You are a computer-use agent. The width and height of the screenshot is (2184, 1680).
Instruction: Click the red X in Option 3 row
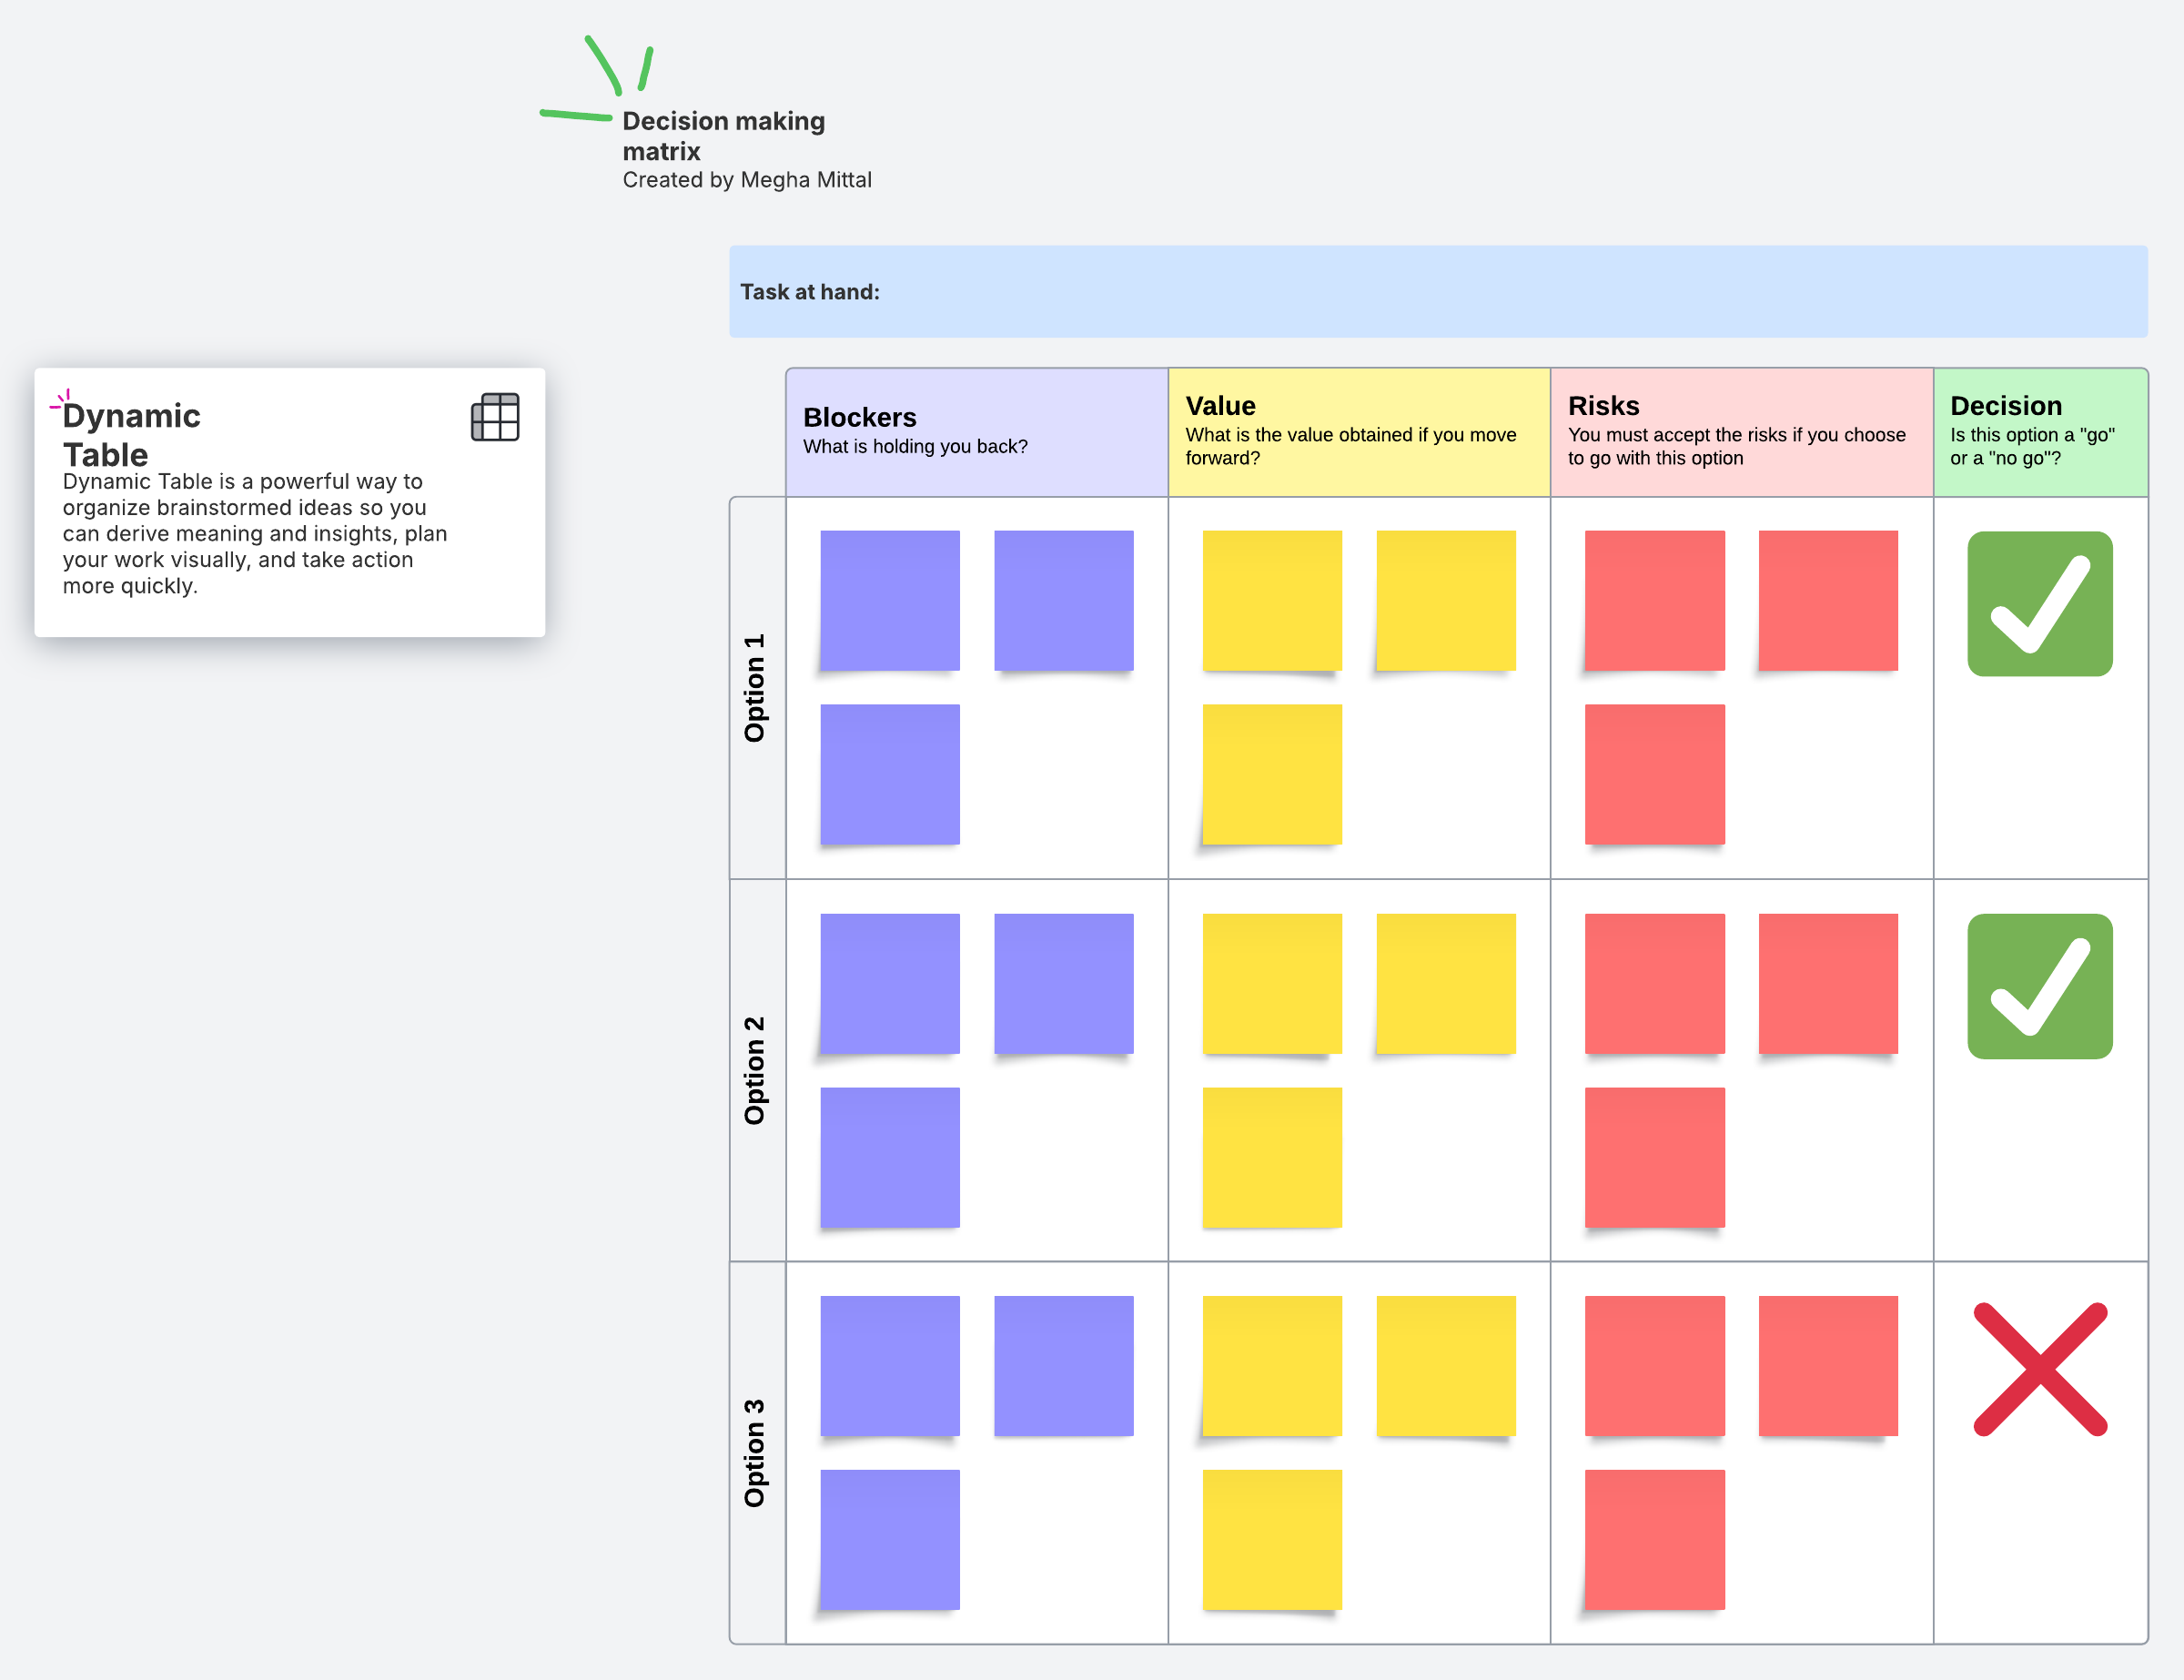click(2039, 1369)
